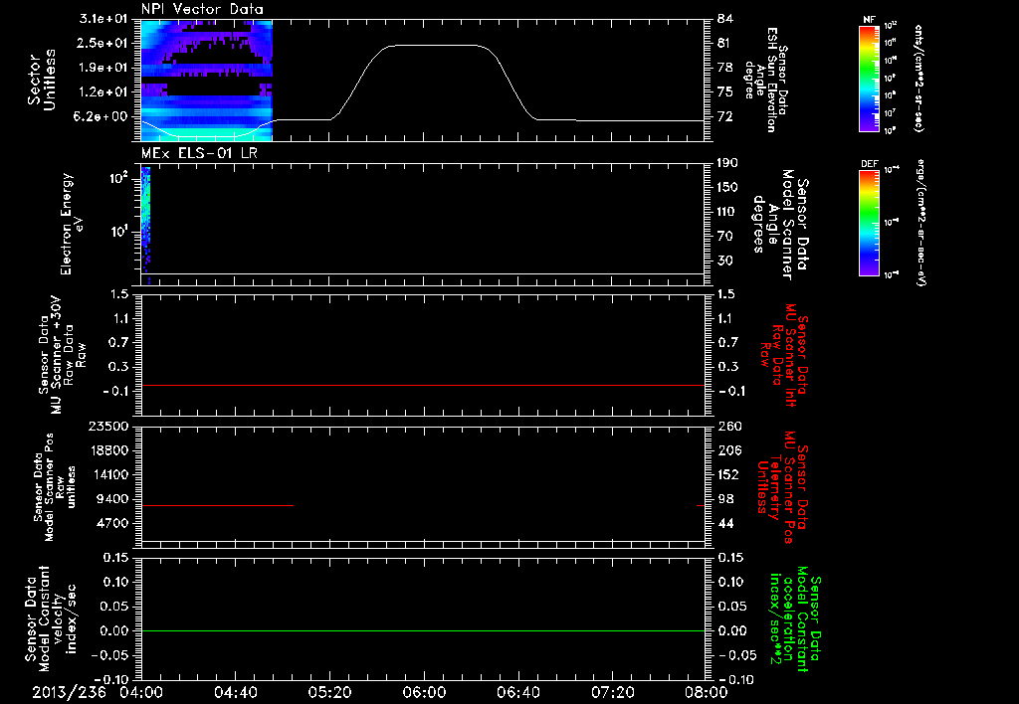Click the red 'MU Scanner Int Raw Data' label
1019x704 pixels.
click(x=783, y=355)
